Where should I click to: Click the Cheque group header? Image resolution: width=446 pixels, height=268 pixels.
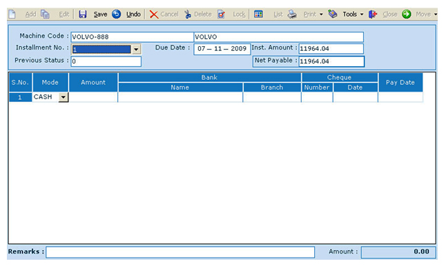point(340,77)
